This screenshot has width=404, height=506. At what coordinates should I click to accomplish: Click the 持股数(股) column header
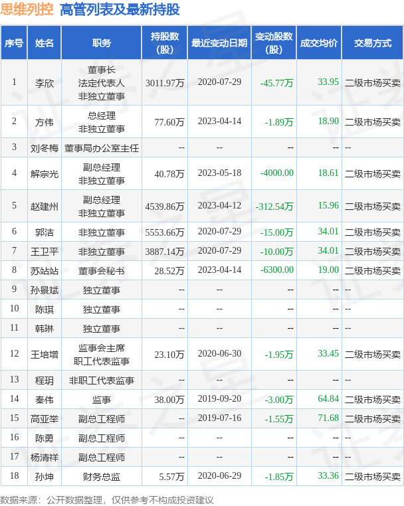[x=165, y=43]
